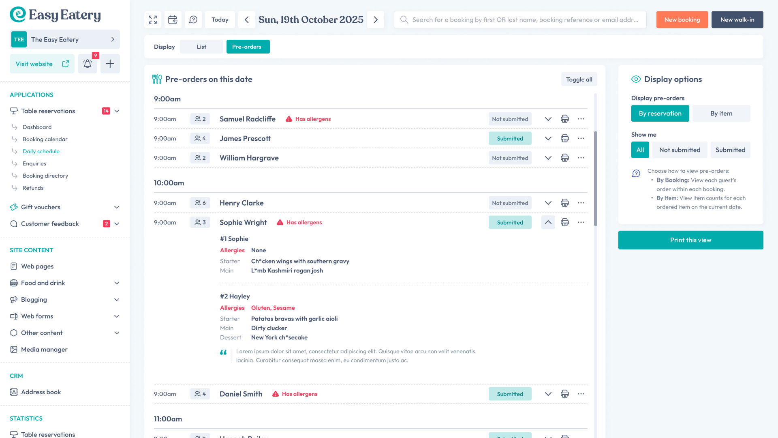
Task: Collapse Sophie Wright's pre-order details
Action: [x=548, y=222]
